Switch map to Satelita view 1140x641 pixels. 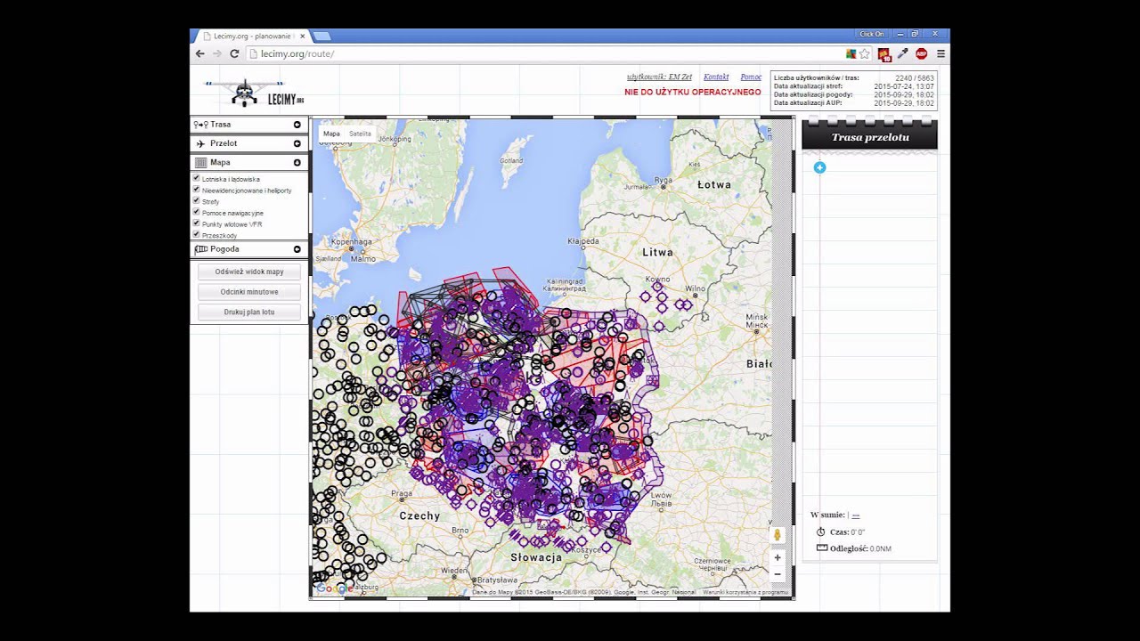coord(360,134)
